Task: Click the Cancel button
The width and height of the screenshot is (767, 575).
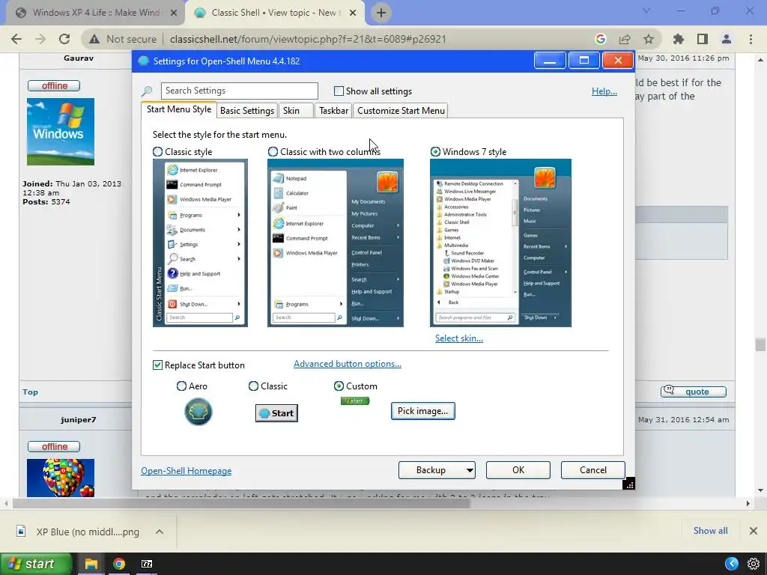Action: 593,470
